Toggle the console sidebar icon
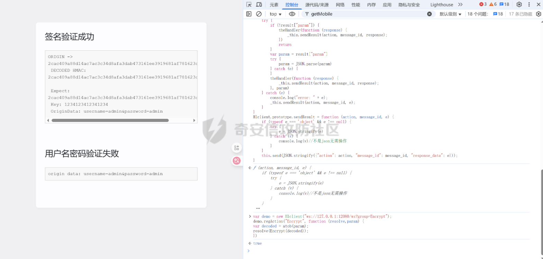 click(x=249, y=14)
